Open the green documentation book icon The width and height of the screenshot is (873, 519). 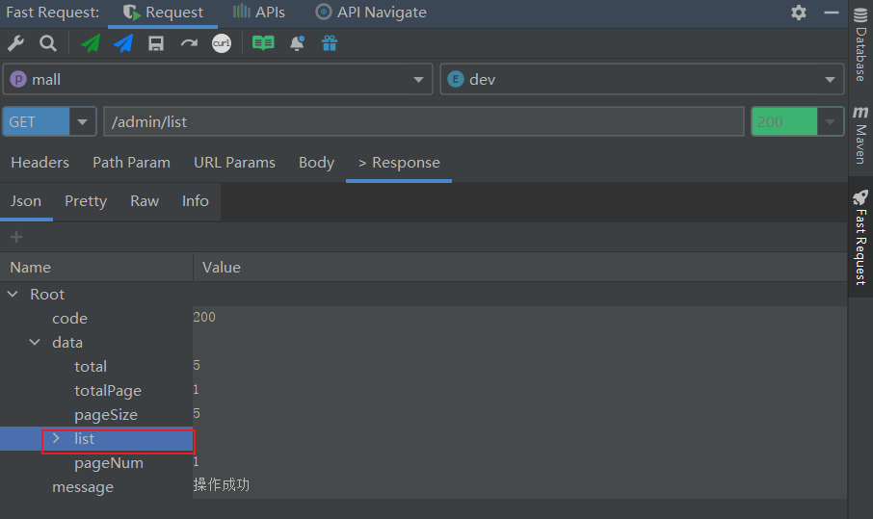pos(263,43)
